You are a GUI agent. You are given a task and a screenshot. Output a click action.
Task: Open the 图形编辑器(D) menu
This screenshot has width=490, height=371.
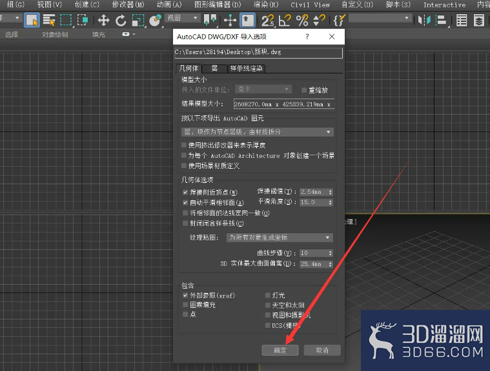pyautogui.click(x=218, y=5)
